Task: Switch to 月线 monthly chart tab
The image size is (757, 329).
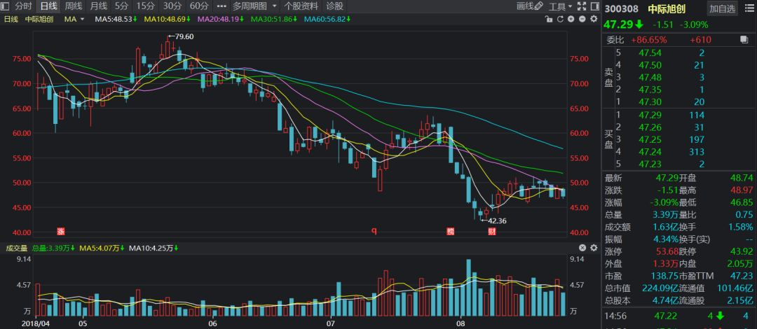Action: click(99, 6)
